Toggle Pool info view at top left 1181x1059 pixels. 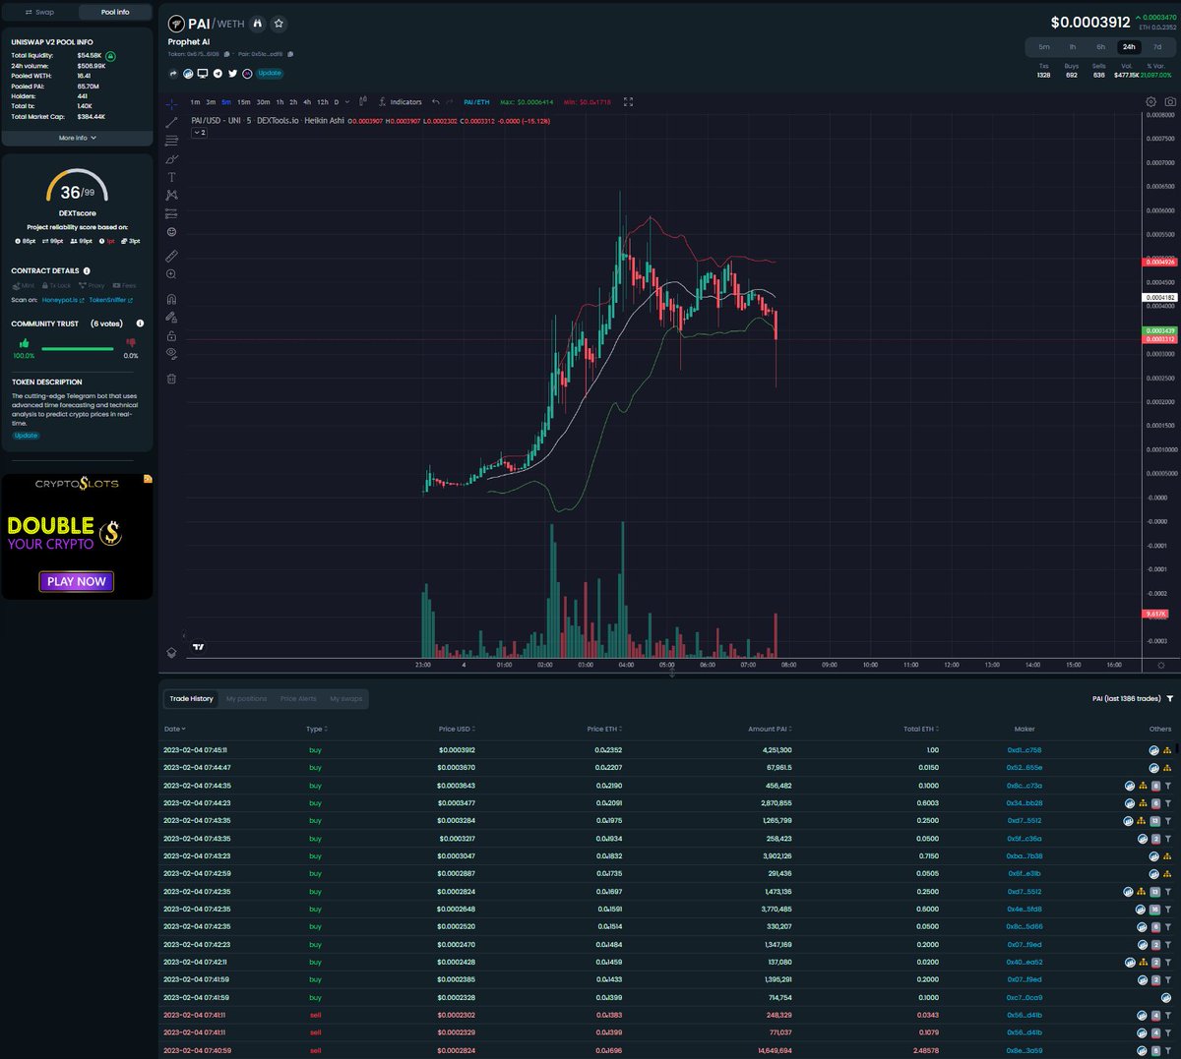[x=115, y=12]
